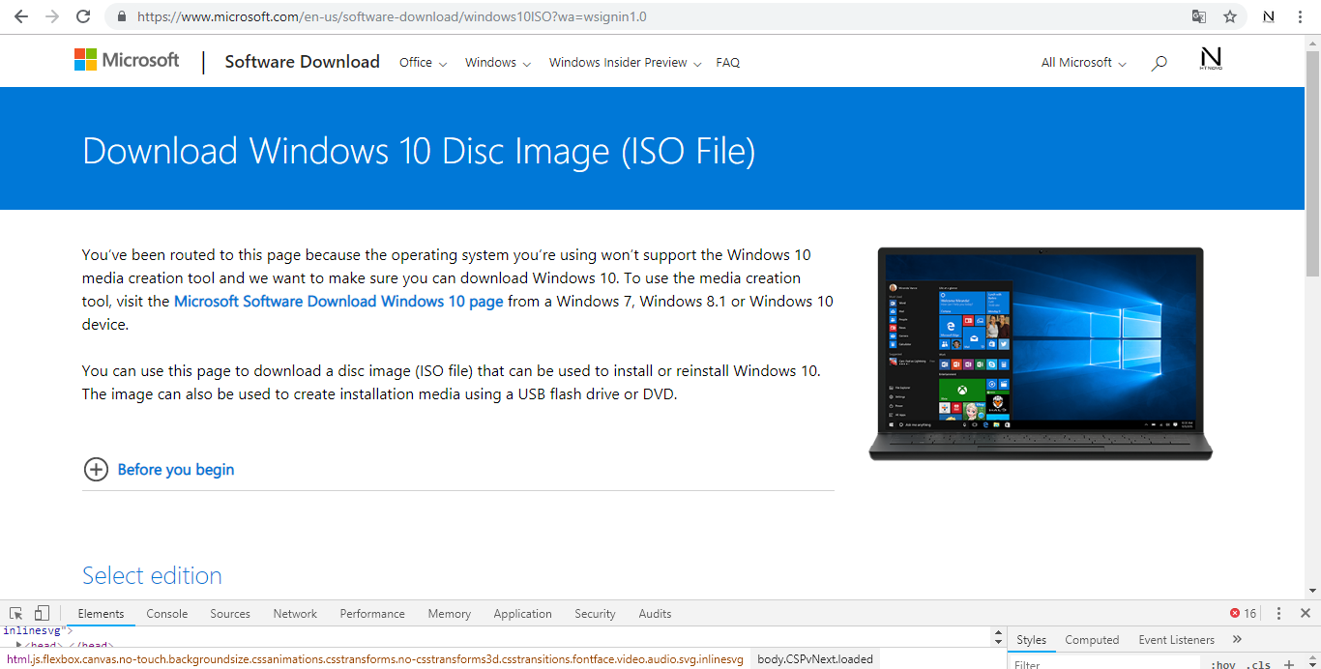Viewport: 1321px width, 669px height.
Task: Reload the page using the refresh icon
Action: (x=82, y=16)
